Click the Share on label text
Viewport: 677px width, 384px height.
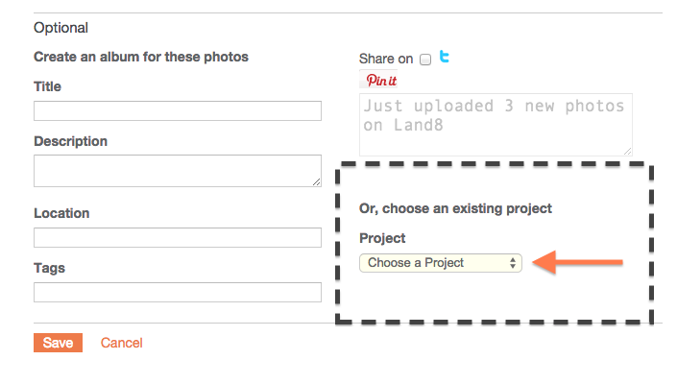click(386, 60)
